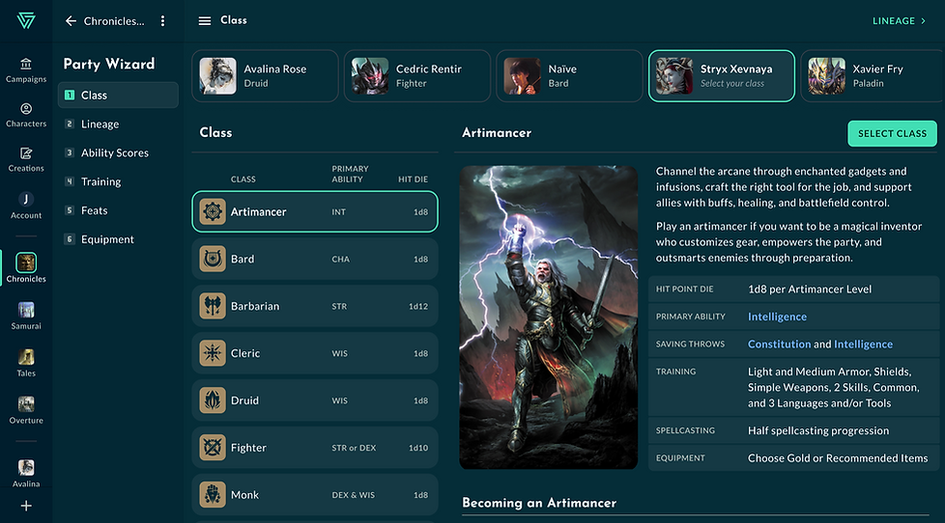Open Account in sidebar
The image size is (945, 523).
click(x=26, y=206)
